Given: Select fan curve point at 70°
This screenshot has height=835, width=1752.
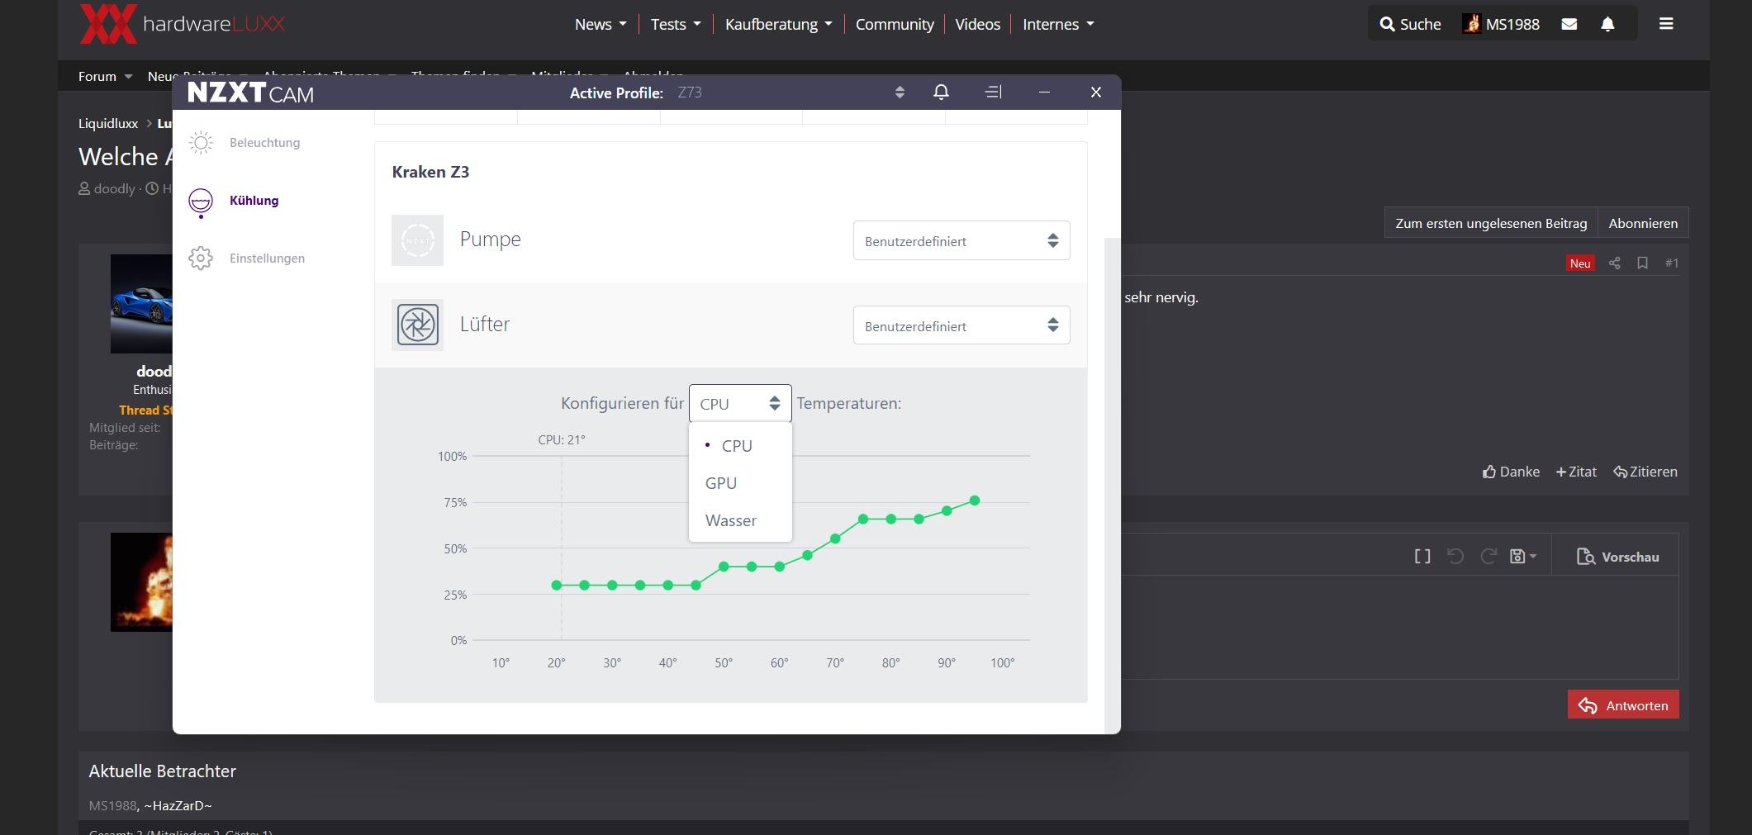Looking at the screenshot, I should pos(835,538).
